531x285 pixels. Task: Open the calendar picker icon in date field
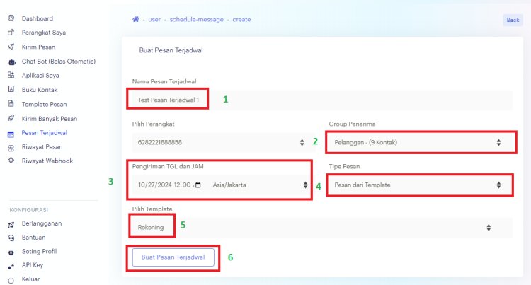(198, 185)
